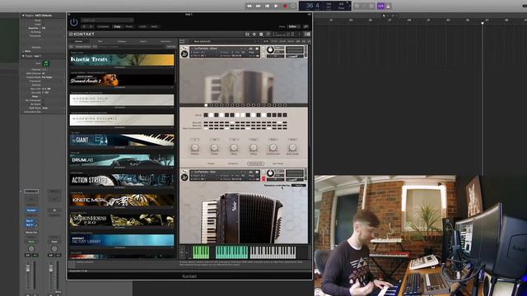Start playback with the Play button
The width and height of the screenshot is (527, 296).
(276, 6)
